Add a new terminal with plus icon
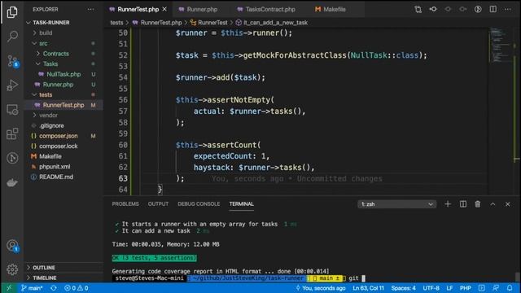Screen dimensions: 521x293 (448, 204)
